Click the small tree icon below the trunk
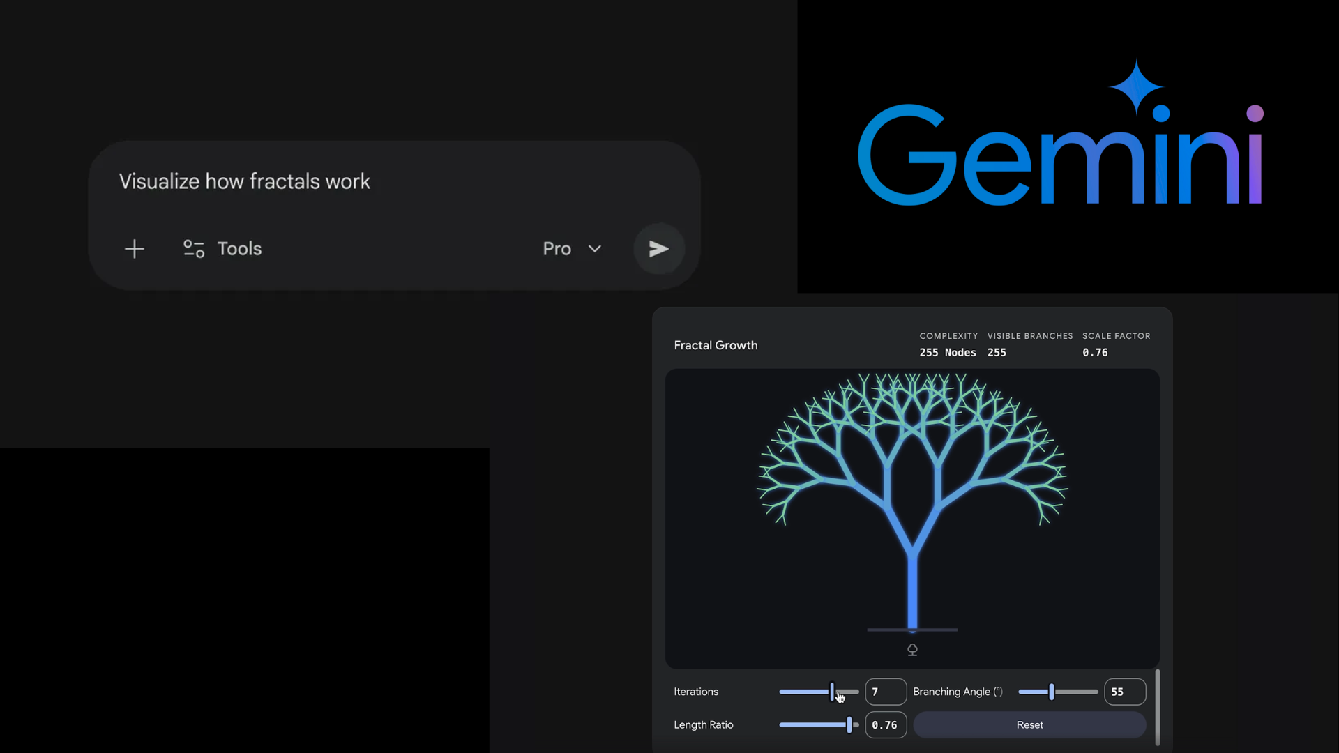 [912, 650]
